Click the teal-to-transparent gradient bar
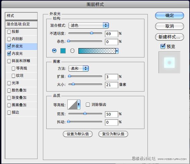 (97, 51)
